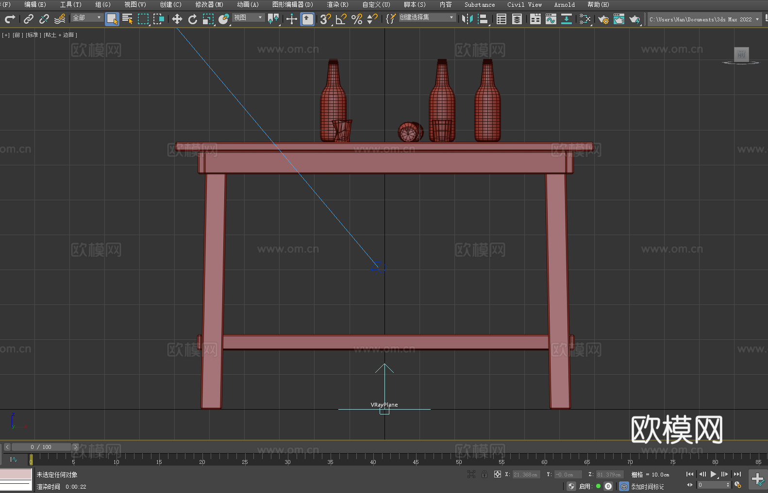The image size is (768, 493).
Task: Open the 视图 reference coordinate dropdown
Action: 248,17
